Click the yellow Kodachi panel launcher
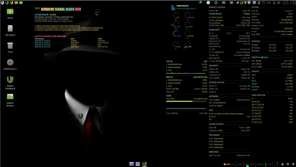This screenshot has height=167, width=296. pyautogui.click(x=12, y=3)
